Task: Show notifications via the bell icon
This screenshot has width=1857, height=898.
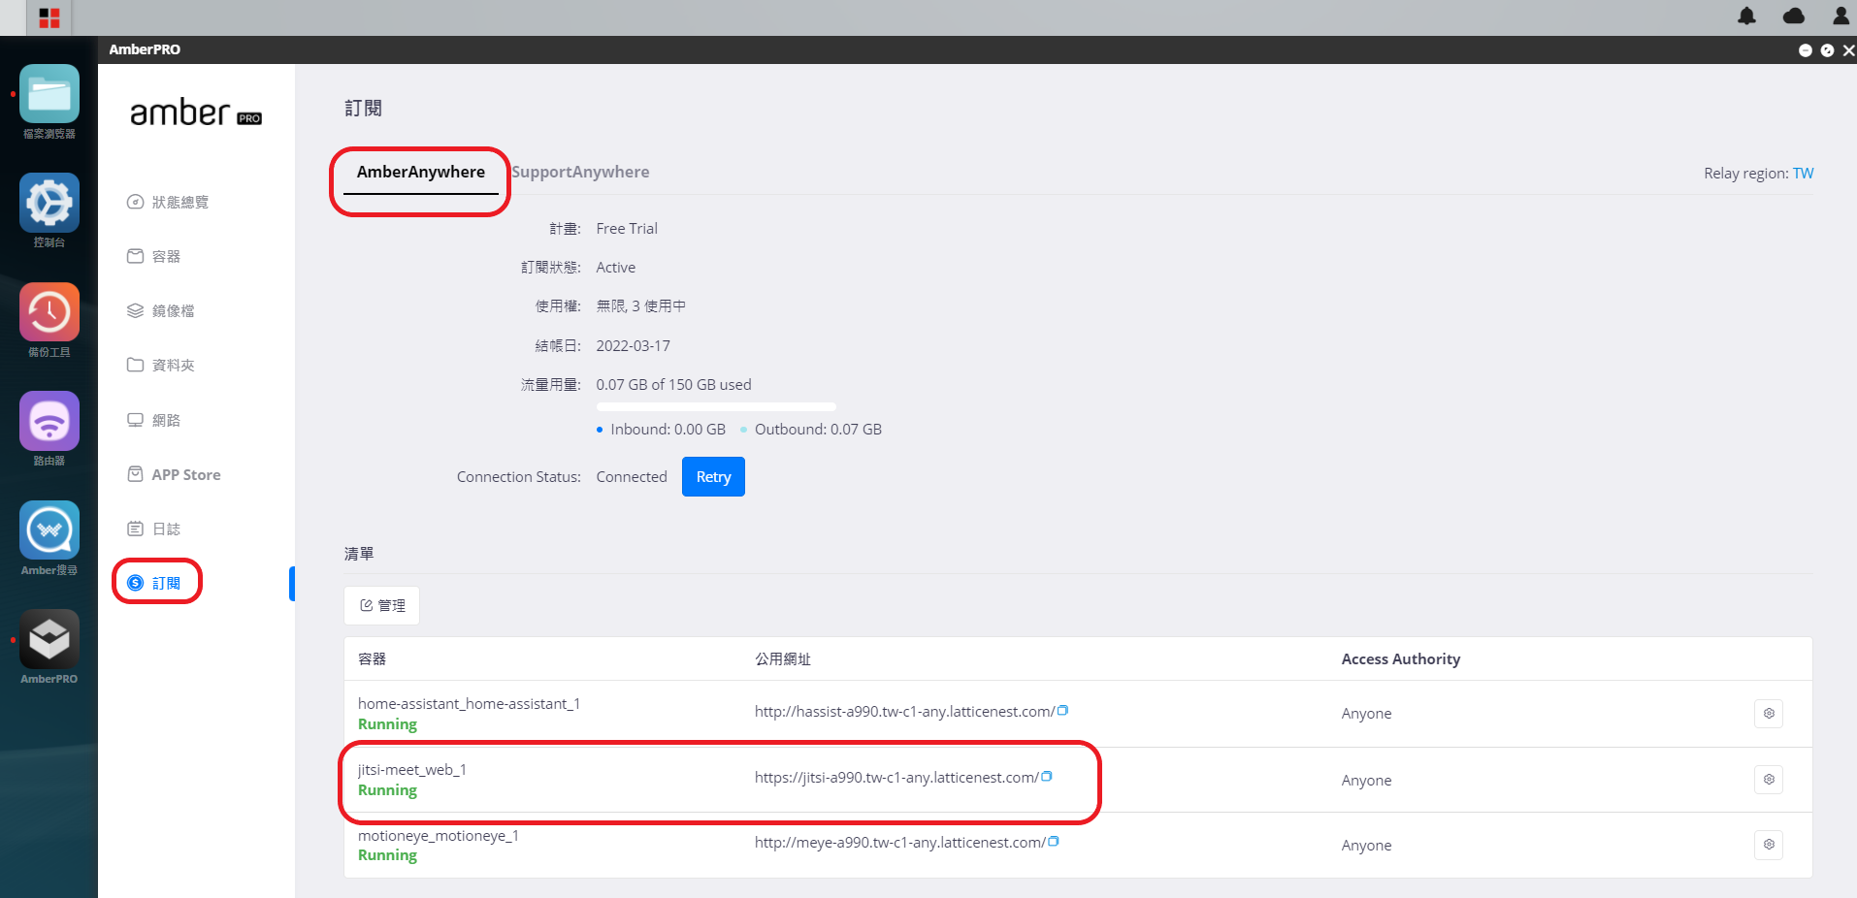Action: click(1746, 16)
